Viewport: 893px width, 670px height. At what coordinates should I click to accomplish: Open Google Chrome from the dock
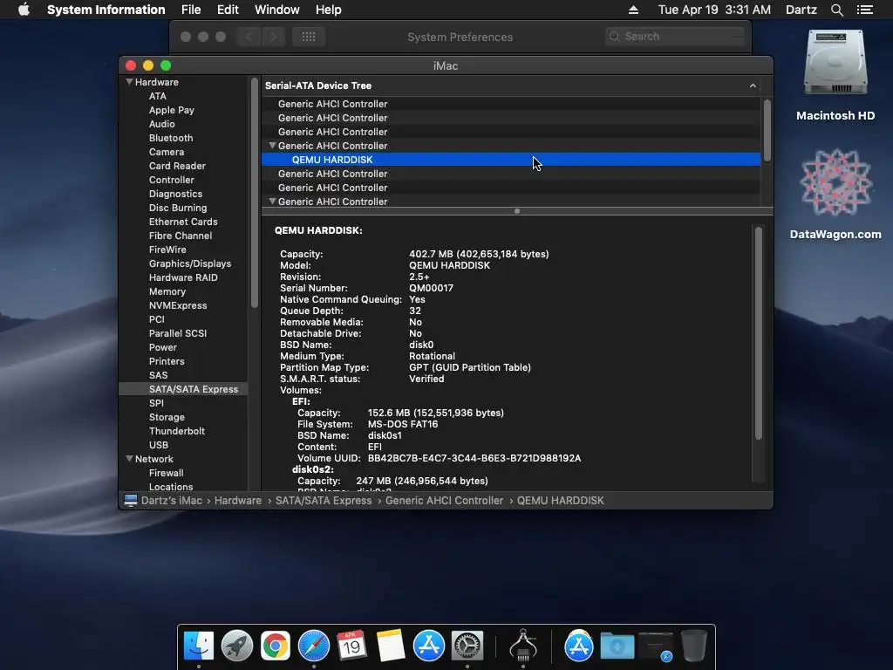pos(275,646)
